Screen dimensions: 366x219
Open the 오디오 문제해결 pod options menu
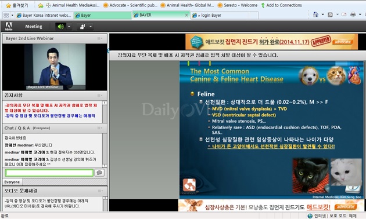(101, 191)
